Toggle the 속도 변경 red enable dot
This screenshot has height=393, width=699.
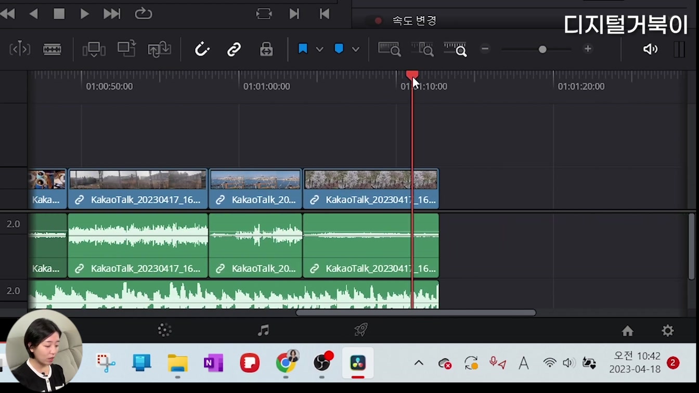(x=378, y=21)
